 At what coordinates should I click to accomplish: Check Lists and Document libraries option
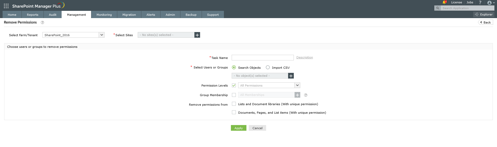coord(234,104)
